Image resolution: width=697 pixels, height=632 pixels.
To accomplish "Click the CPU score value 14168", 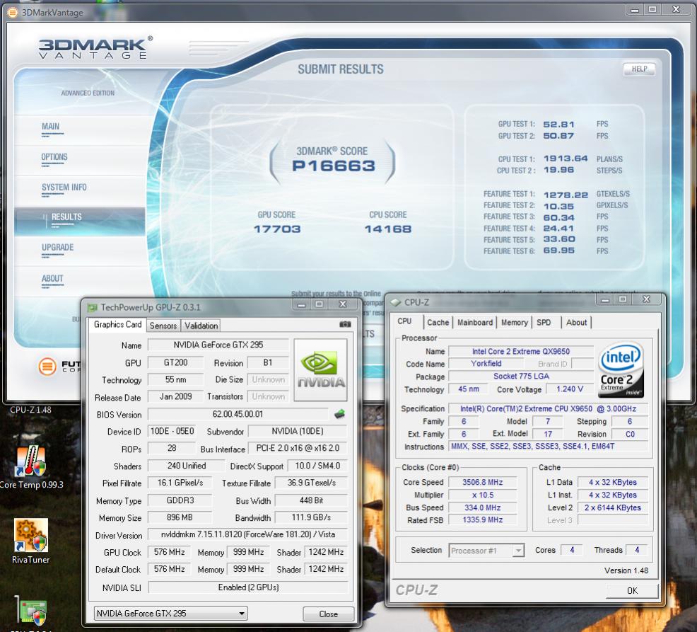I will pyautogui.click(x=387, y=229).
